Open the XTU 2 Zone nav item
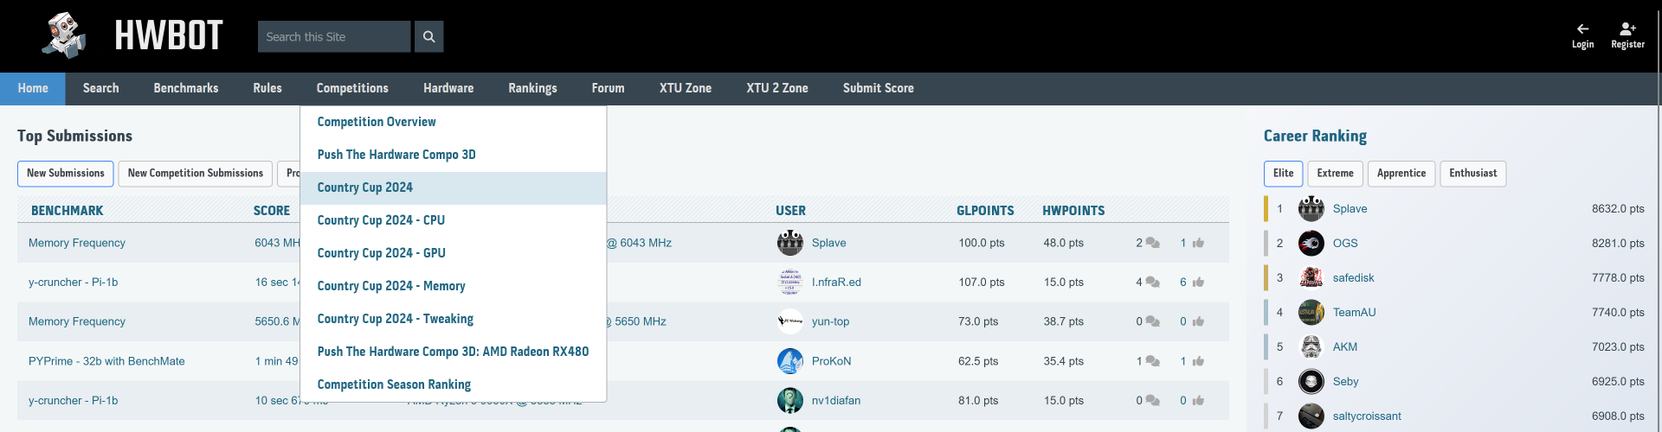Viewport: 1662px width, 432px height. [x=777, y=88]
